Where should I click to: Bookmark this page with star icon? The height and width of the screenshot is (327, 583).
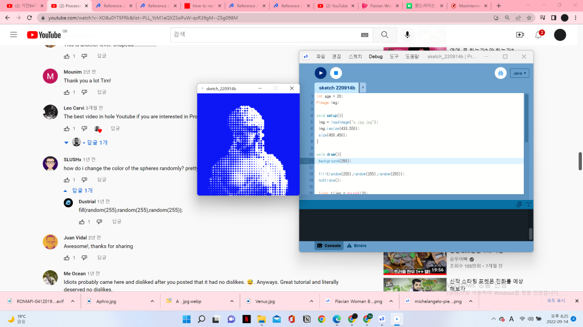click(x=529, y=18)
